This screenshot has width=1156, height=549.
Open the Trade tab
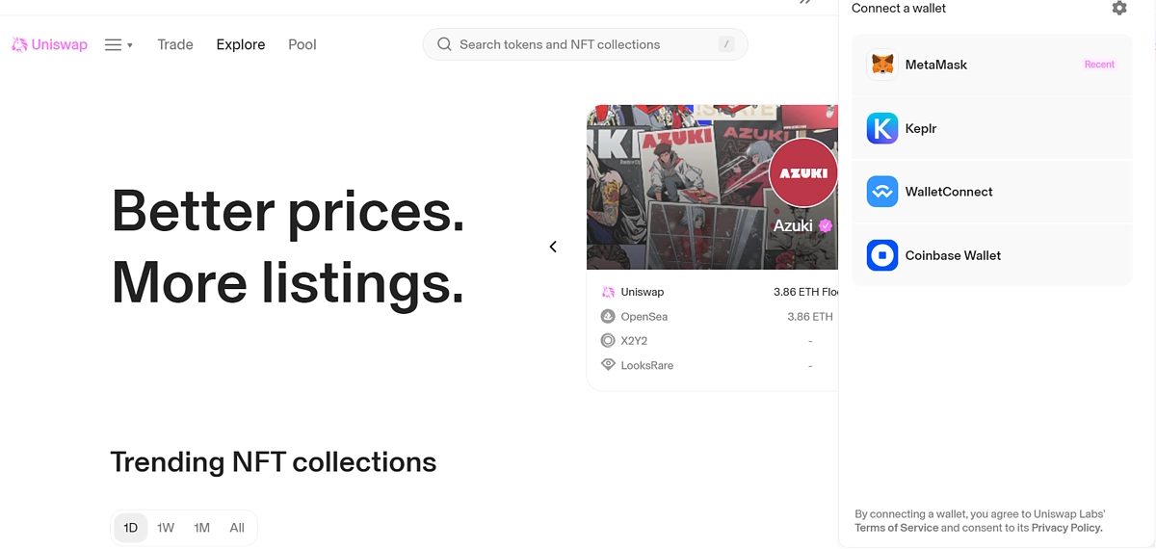(175, 44)
